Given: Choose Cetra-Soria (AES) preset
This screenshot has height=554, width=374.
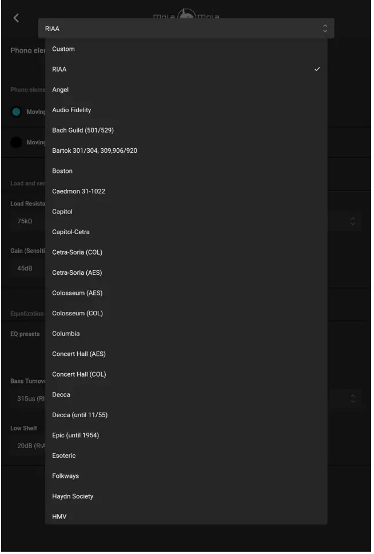Looking at the screenshot, I should 77,272.
